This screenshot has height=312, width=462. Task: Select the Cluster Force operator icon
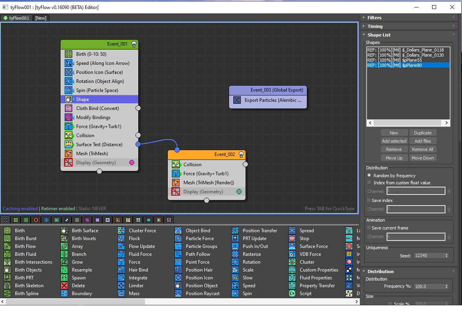[121, 230]
